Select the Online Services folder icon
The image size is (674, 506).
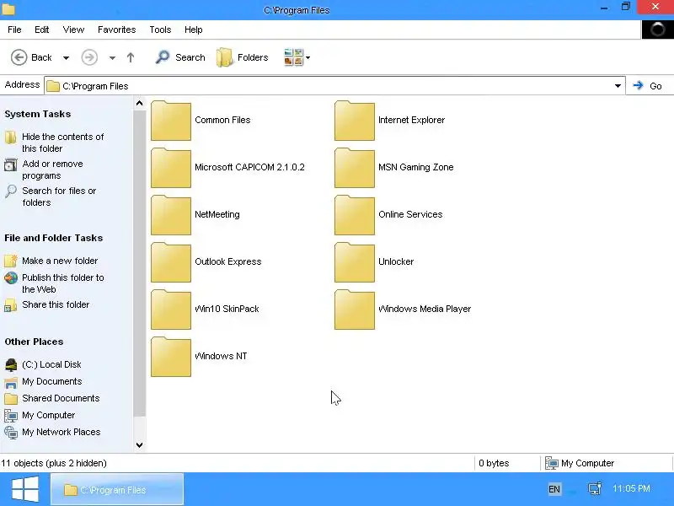[x=354, y=215]
